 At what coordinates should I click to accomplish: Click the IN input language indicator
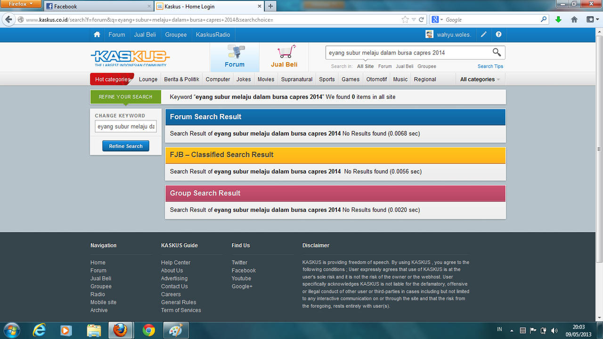click(x=499, y=330)
